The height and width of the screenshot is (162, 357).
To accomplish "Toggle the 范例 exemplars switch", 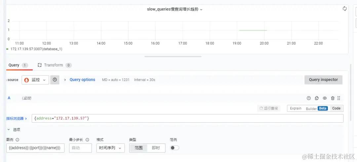I will 175,148.
